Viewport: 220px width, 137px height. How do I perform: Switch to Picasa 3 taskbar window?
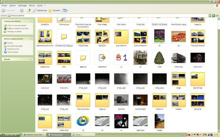point(83,135)
